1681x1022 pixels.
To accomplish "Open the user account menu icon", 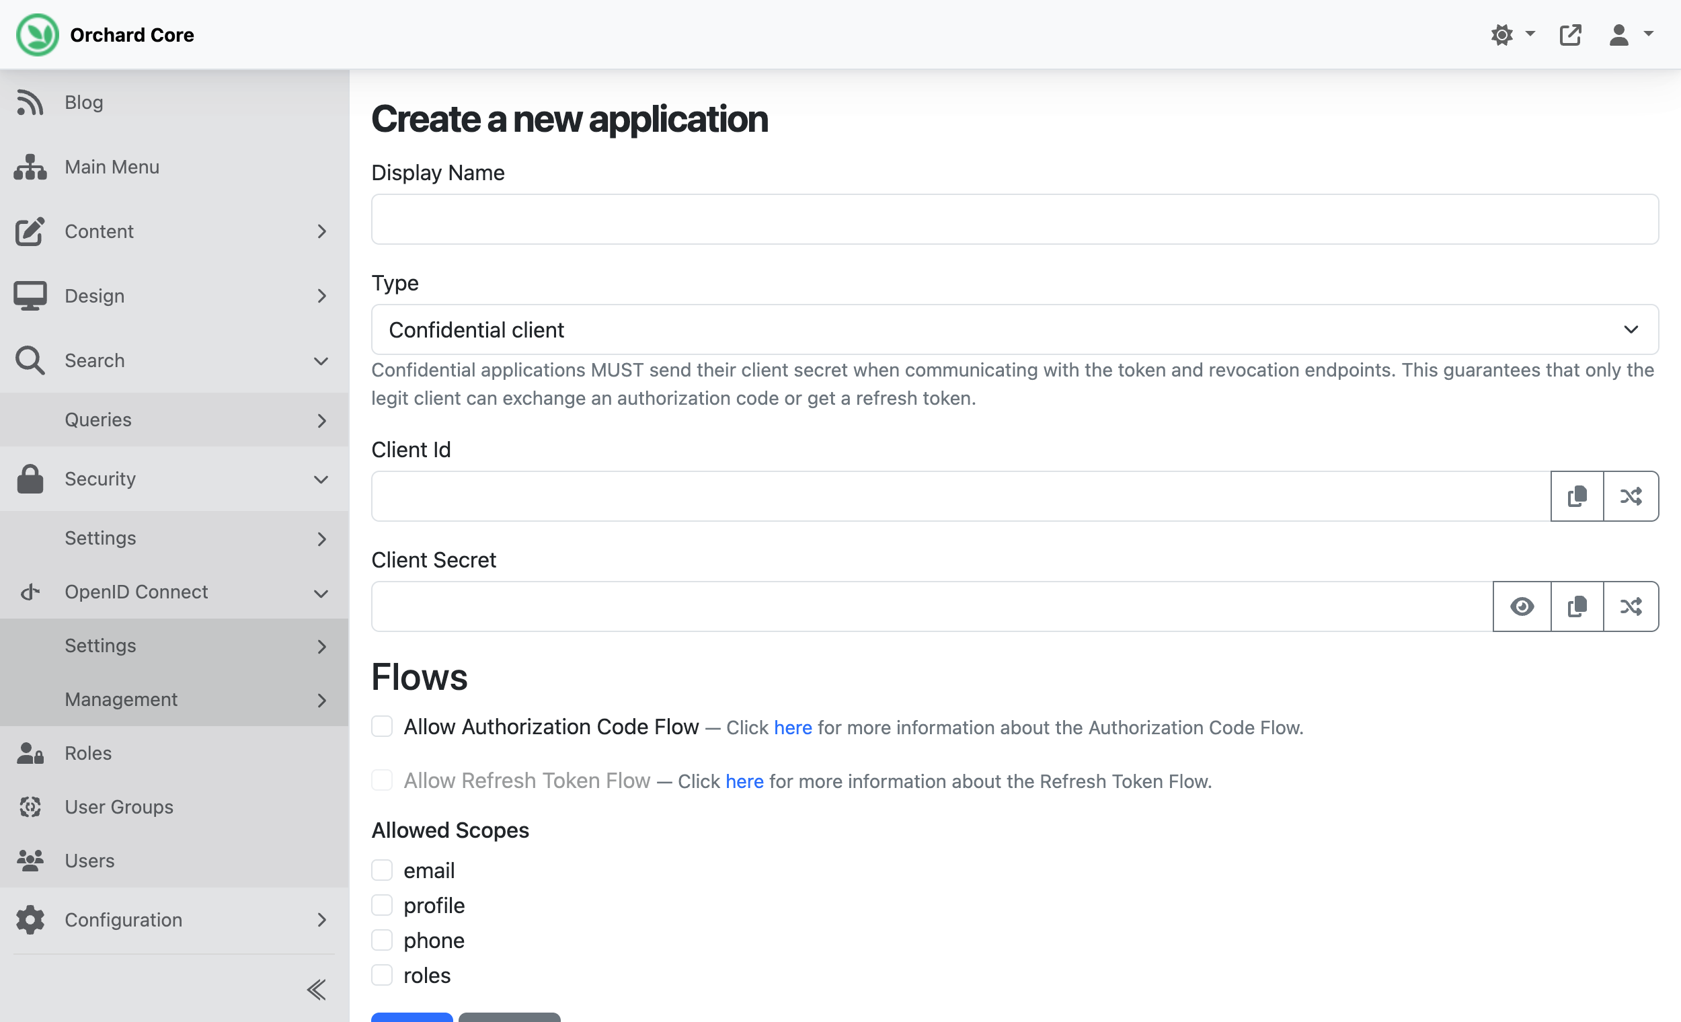I will click(1619, 35).
